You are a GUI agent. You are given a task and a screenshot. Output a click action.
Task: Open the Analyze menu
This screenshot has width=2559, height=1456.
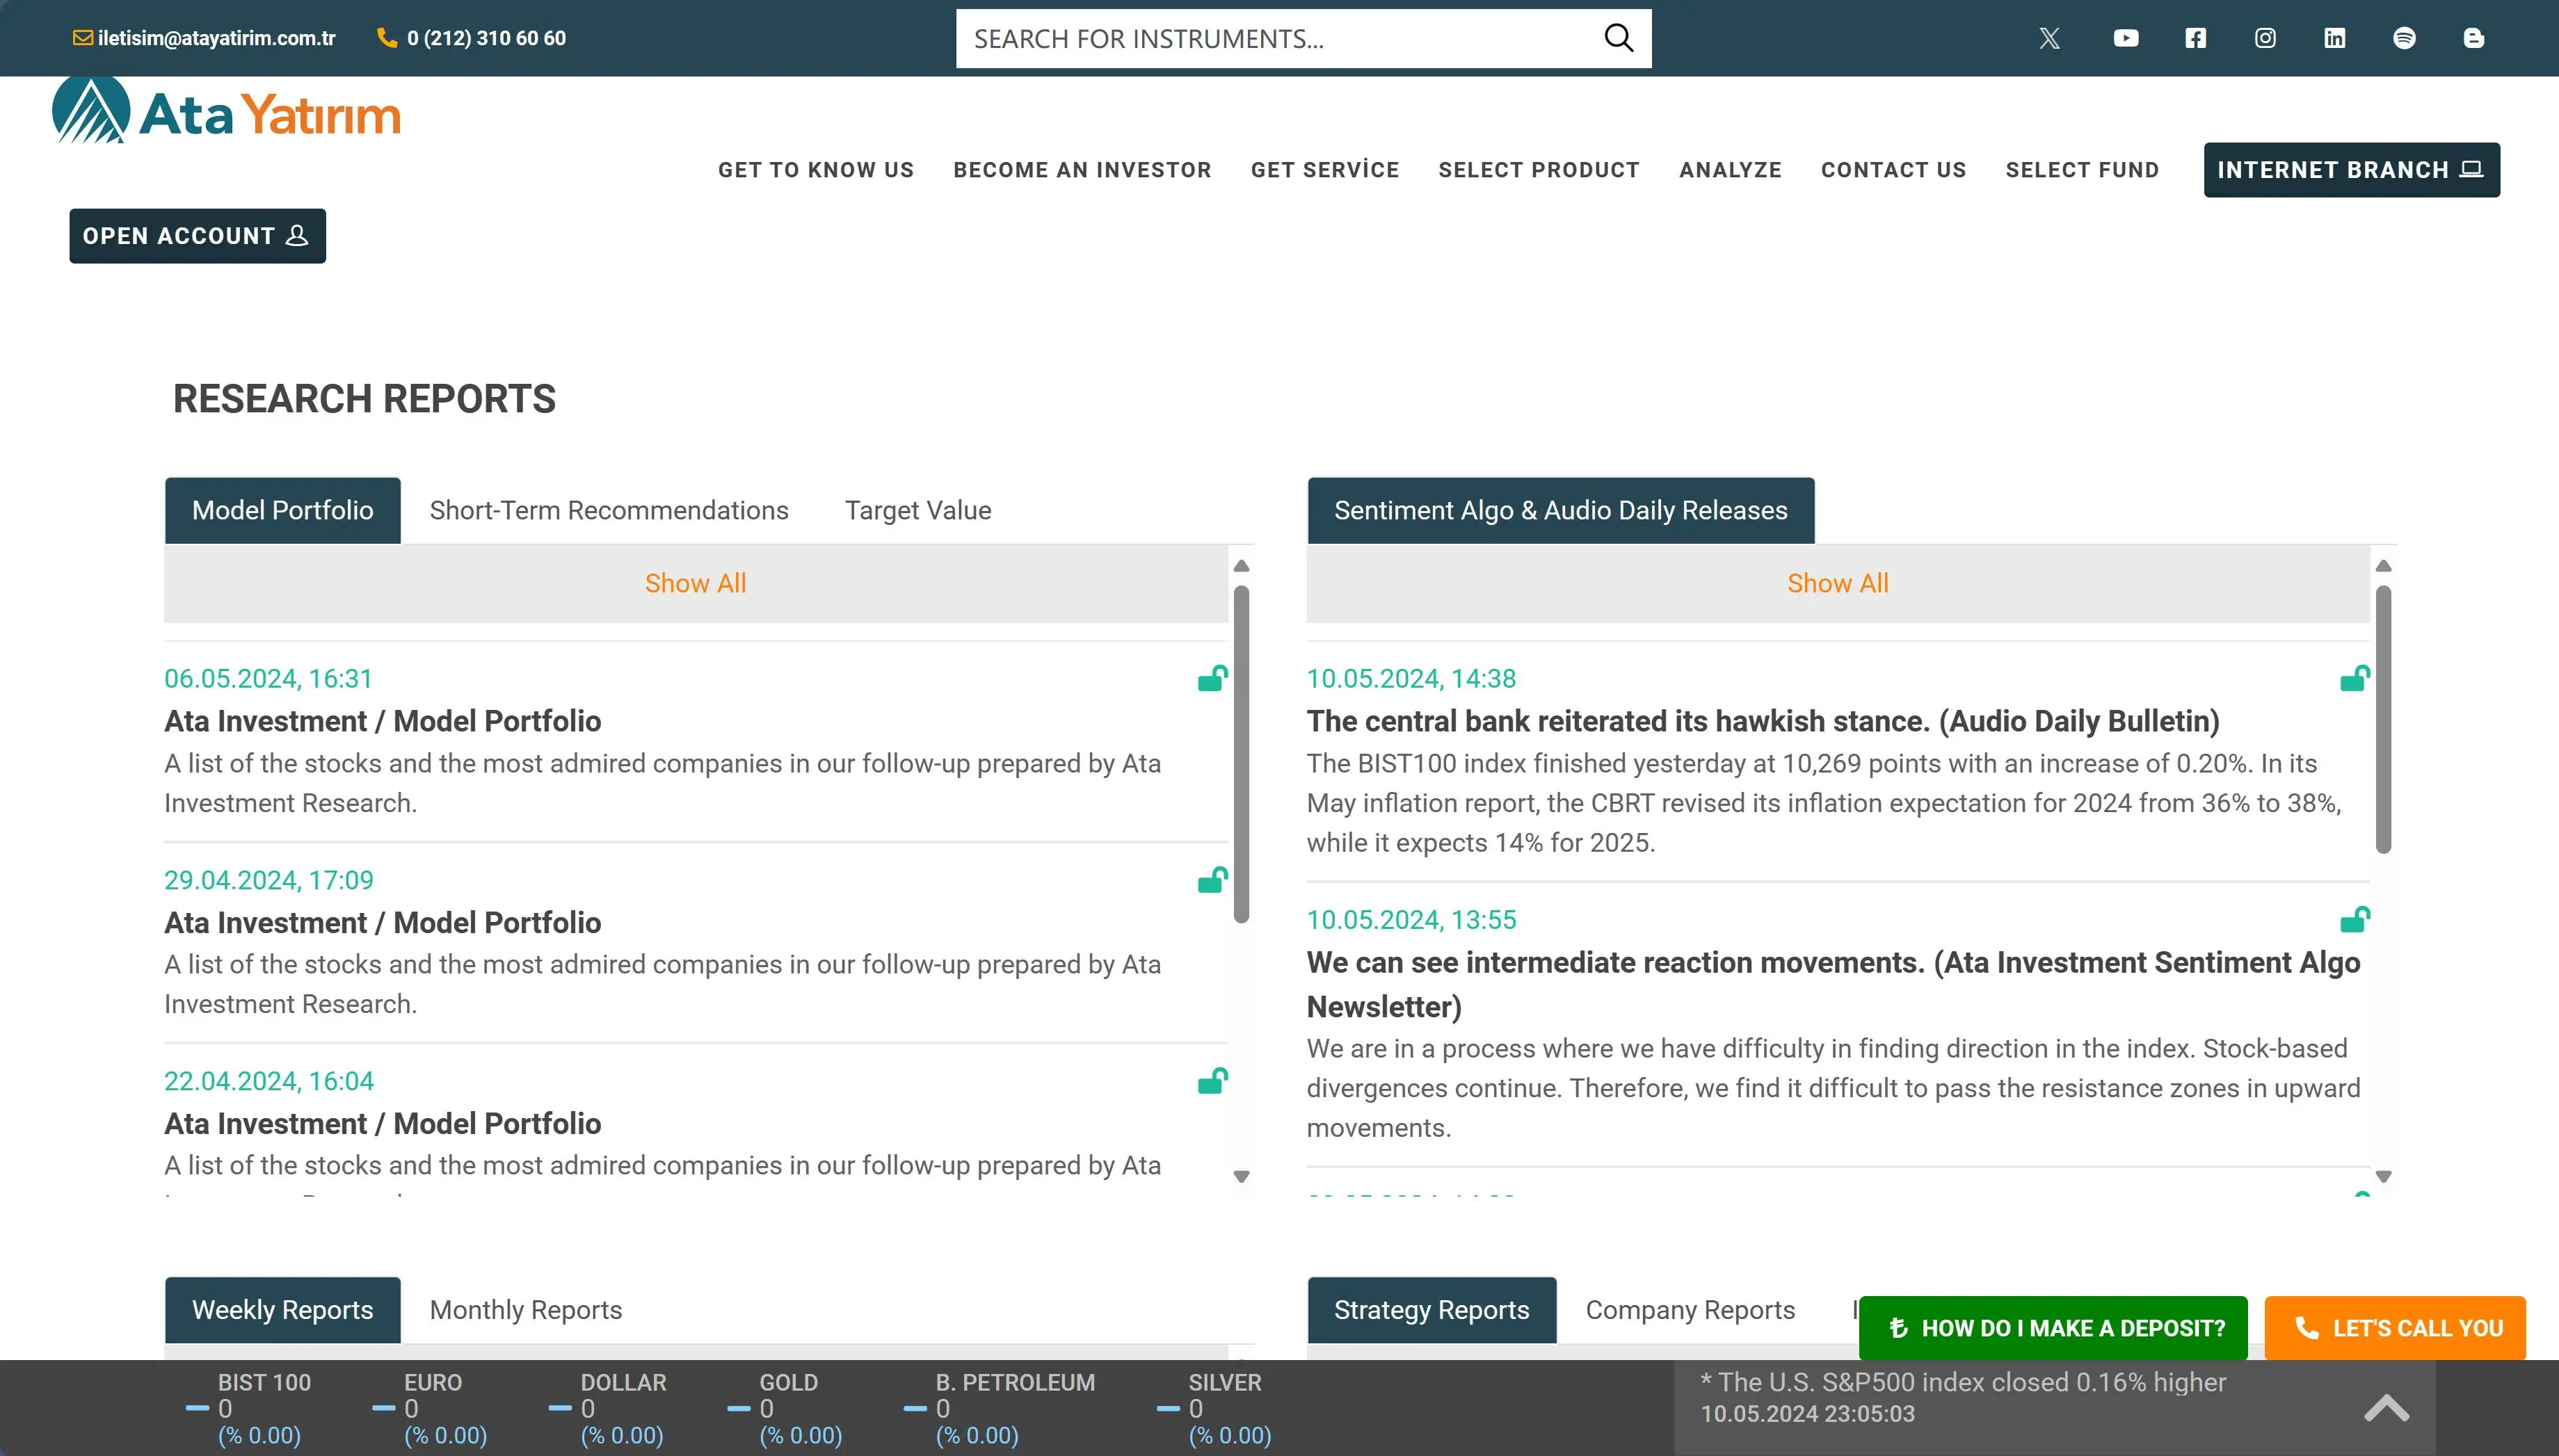tap(1731, 170)
